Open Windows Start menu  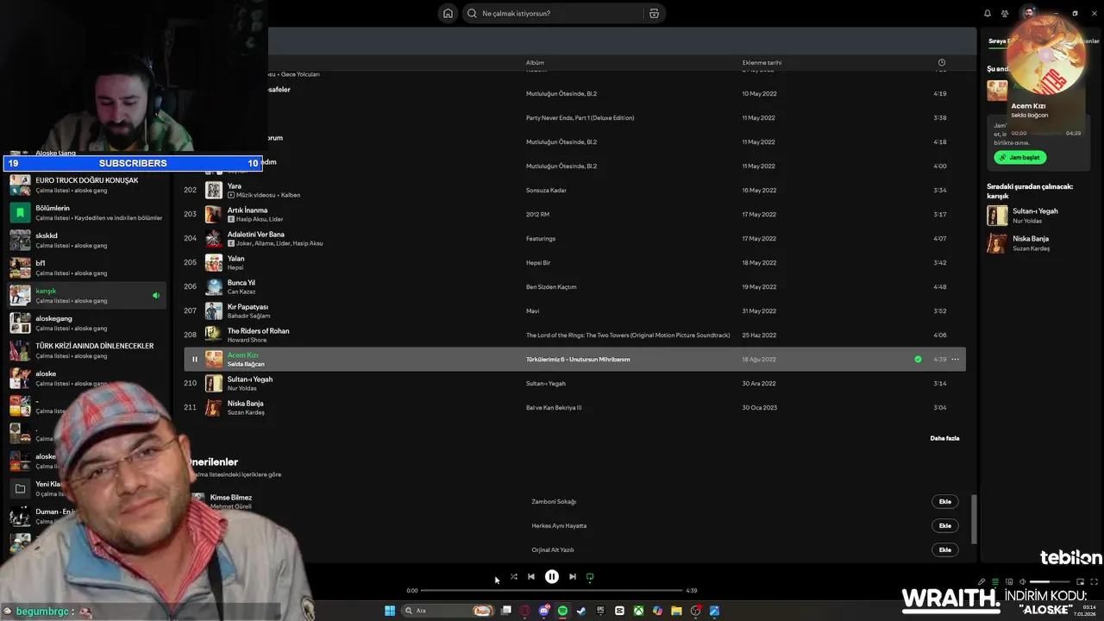[390, 611]
